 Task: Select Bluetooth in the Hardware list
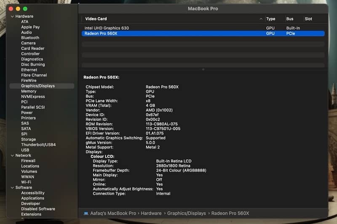tap(30, 37)
